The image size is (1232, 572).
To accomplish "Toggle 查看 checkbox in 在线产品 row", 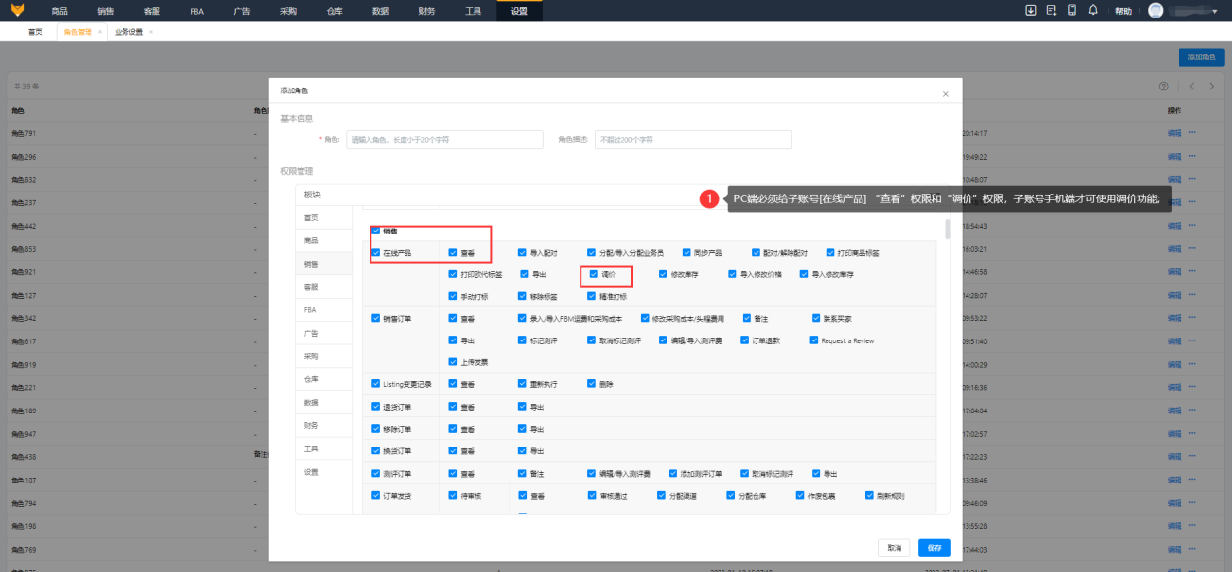I will pyautogui.click(x=453, y=253).
